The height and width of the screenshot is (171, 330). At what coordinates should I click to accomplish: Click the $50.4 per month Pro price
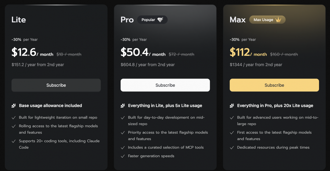(x=143, y=52)
